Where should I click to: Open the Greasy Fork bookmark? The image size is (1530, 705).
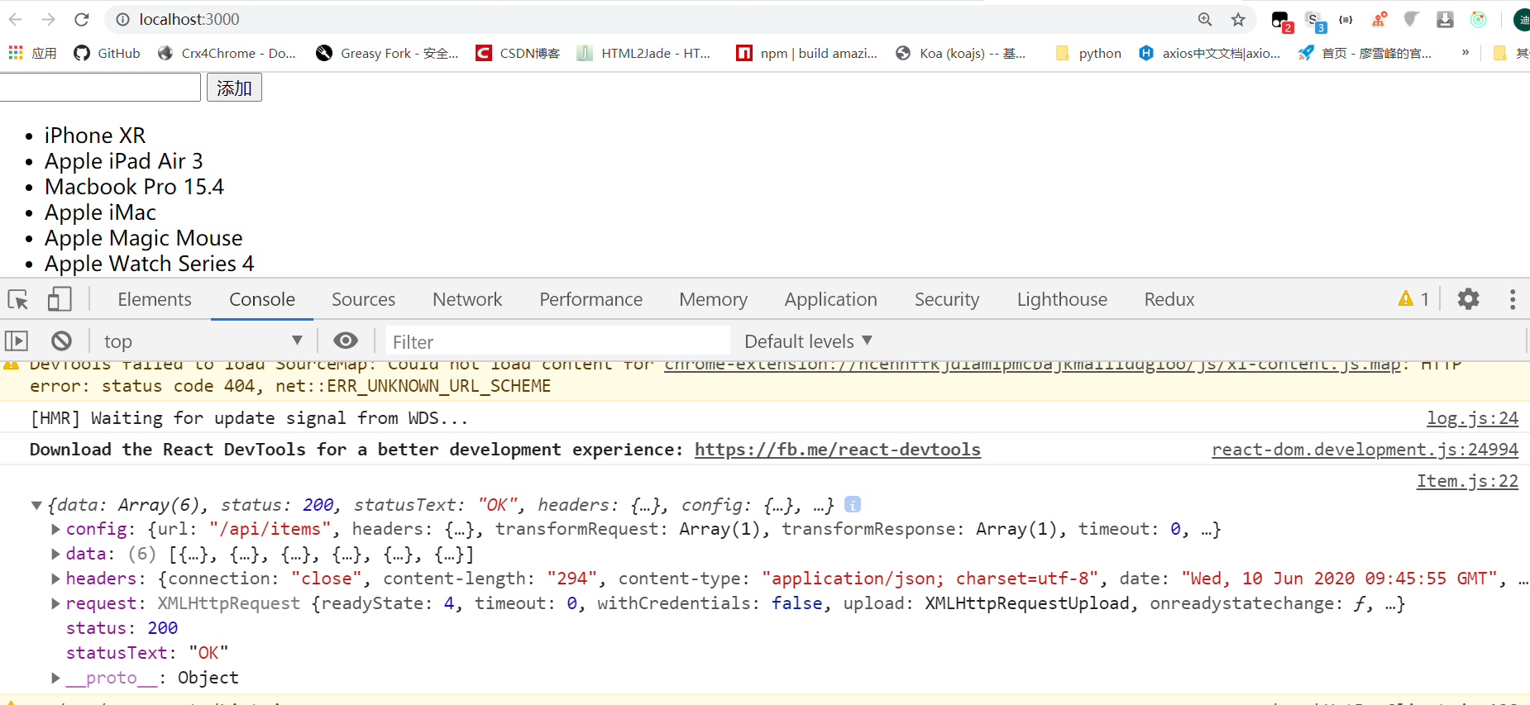click(387, 53)
